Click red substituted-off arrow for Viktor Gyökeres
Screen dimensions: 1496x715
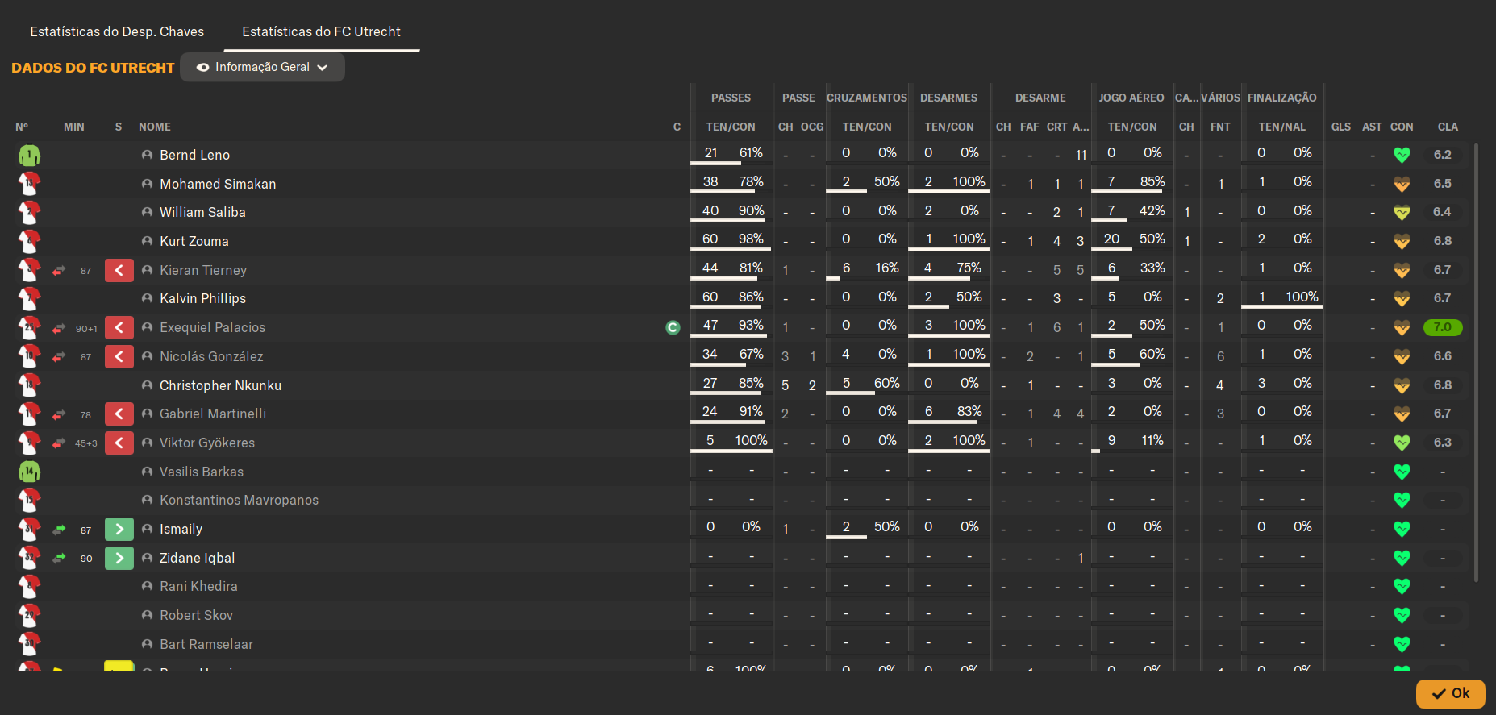pyautogui.click(x=119, y=443)
